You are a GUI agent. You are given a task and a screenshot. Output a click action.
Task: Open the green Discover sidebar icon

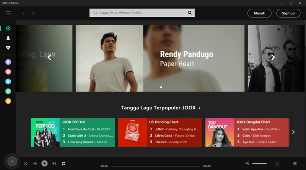click(8, 29)
